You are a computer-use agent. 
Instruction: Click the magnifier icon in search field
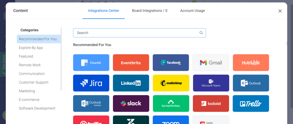point(201,33)
